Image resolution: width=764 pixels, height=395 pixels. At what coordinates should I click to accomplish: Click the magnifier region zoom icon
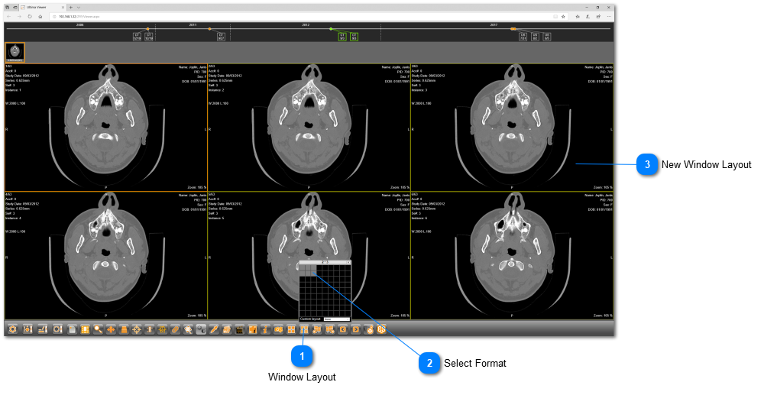click(188, 329)
